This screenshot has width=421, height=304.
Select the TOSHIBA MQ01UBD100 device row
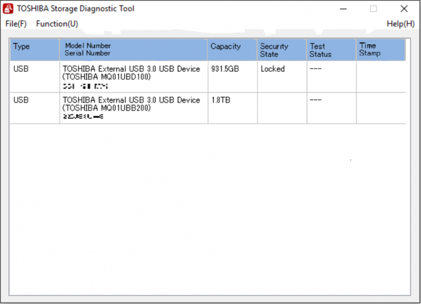click(x=207, y=77)
